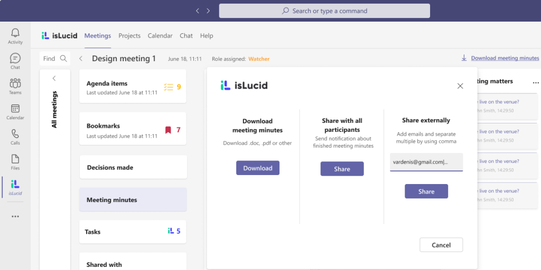Go back from Design meeting 1
This screenshot has width=541, height=270.
point(81,59)
